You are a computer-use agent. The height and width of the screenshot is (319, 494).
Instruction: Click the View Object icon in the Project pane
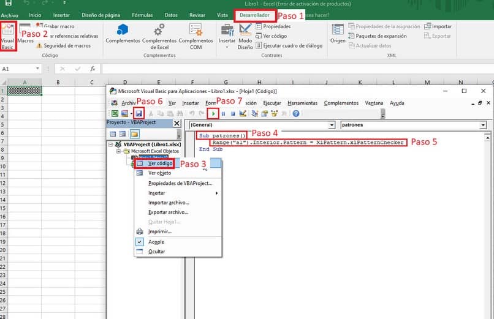point(122,134)
